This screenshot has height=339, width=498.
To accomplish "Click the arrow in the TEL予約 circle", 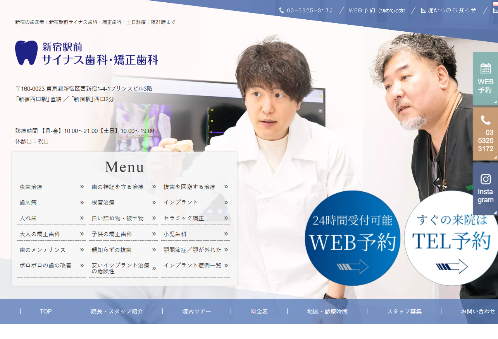I will click(452, 266).
